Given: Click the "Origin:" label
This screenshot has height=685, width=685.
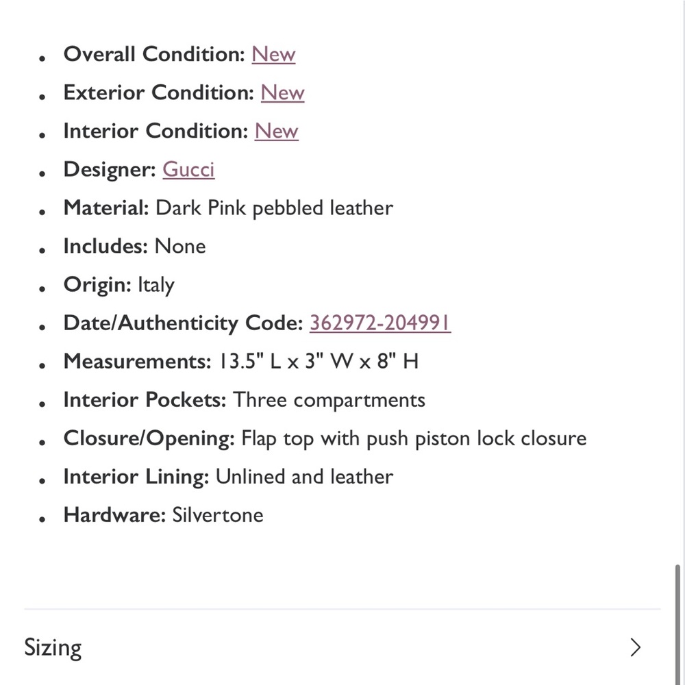Looking at the screenshot, I should [x=97, y=285].
